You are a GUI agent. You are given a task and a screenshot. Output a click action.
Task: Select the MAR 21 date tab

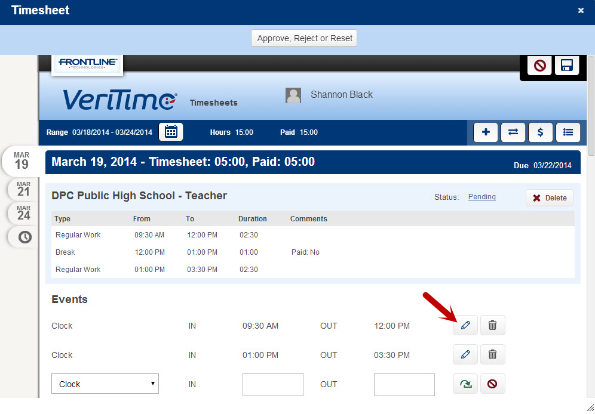tap(23, 189)
